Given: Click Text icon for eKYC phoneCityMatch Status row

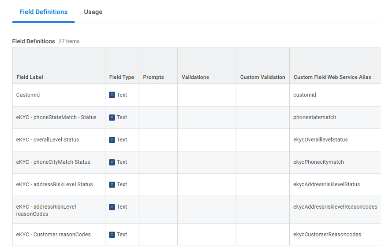Looking at the screenshot, I should tap(112, 162).
